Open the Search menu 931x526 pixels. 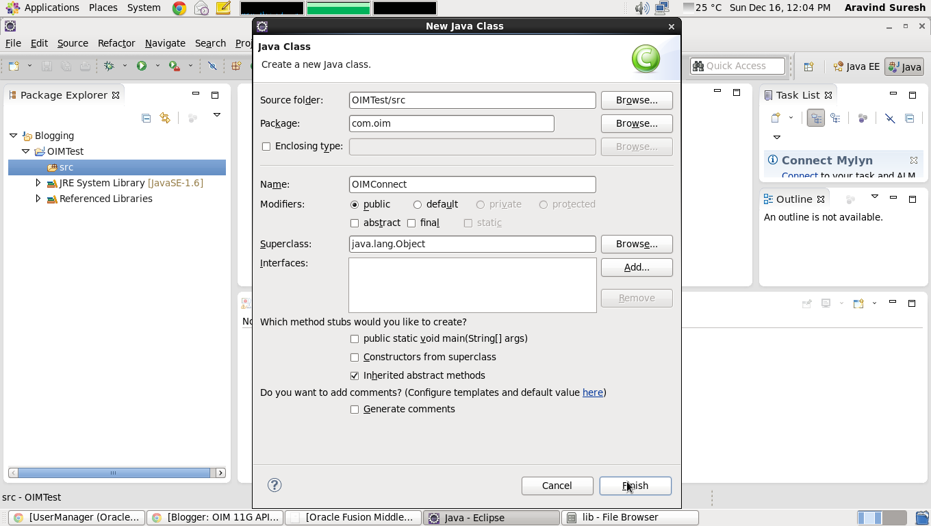(x=210, y=43)
